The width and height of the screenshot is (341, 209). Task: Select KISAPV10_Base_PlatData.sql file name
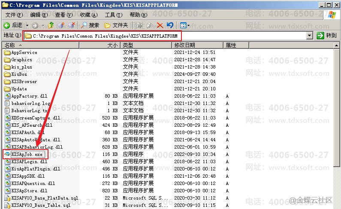45,198
